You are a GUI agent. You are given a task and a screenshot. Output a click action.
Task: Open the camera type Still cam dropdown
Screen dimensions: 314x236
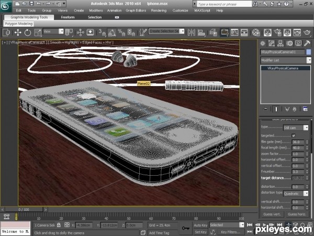pyautogui.click(x=296, y=127)
